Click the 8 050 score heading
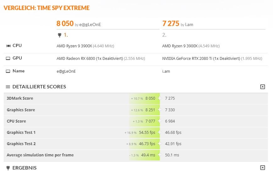The height and width of the screenshot is (173, 273). click(x=65, y=24)
